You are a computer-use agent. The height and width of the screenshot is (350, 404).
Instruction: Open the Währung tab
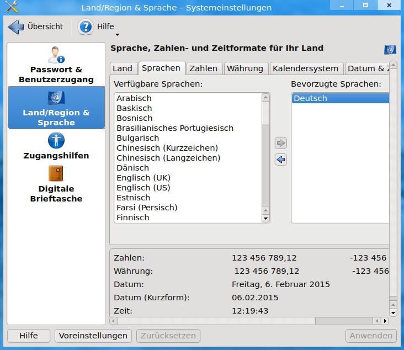tap(245, 68)
